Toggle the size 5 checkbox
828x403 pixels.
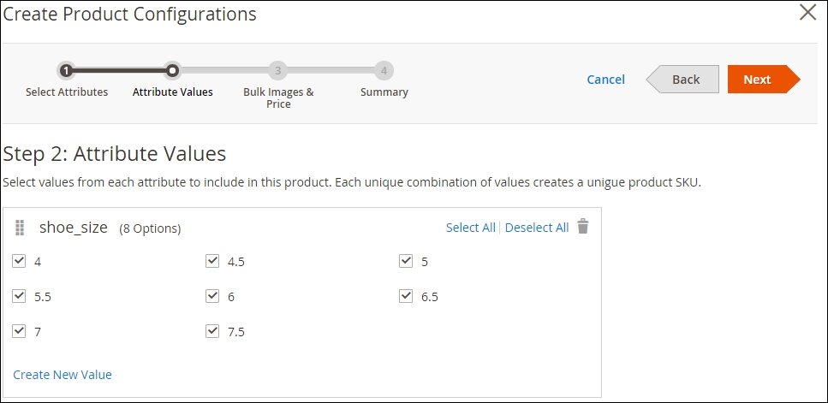click(x=406, y=262)
